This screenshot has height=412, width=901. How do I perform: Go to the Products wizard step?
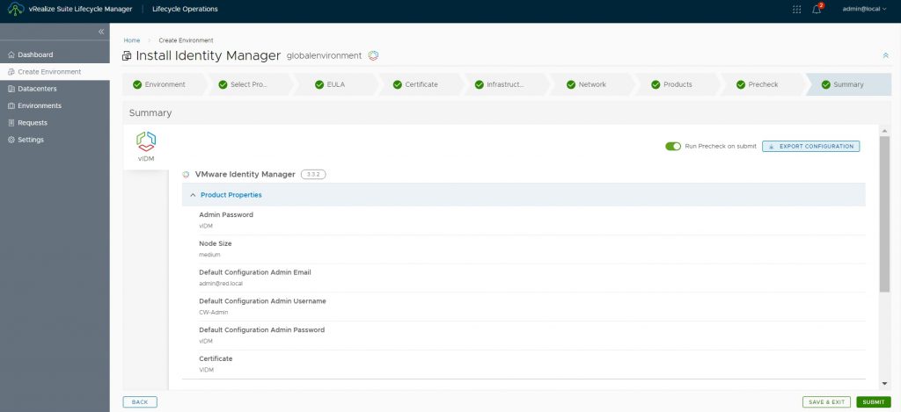tap(677, 84)
